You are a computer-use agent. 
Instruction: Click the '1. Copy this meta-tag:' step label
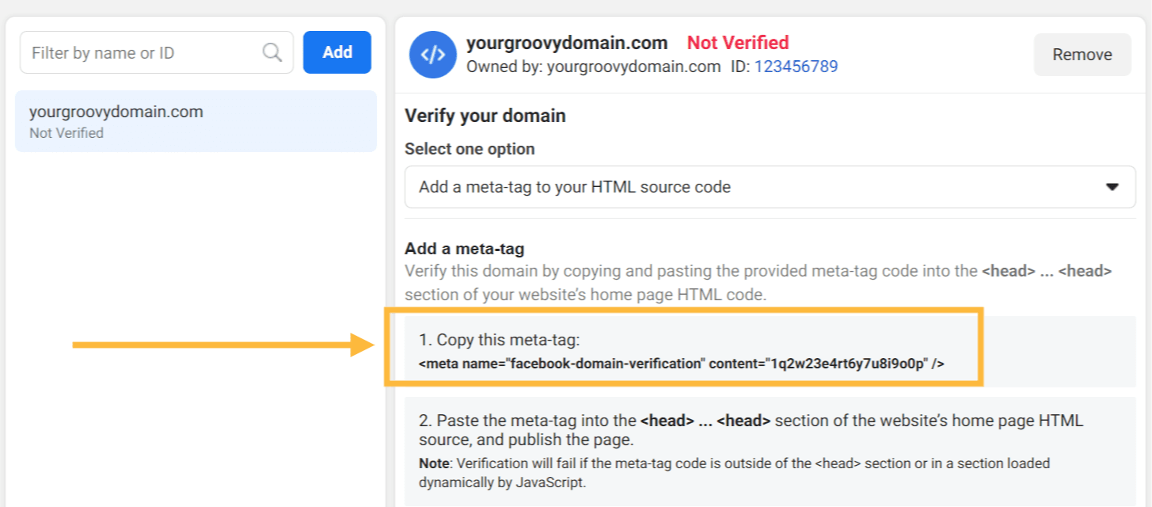[500, 340]
